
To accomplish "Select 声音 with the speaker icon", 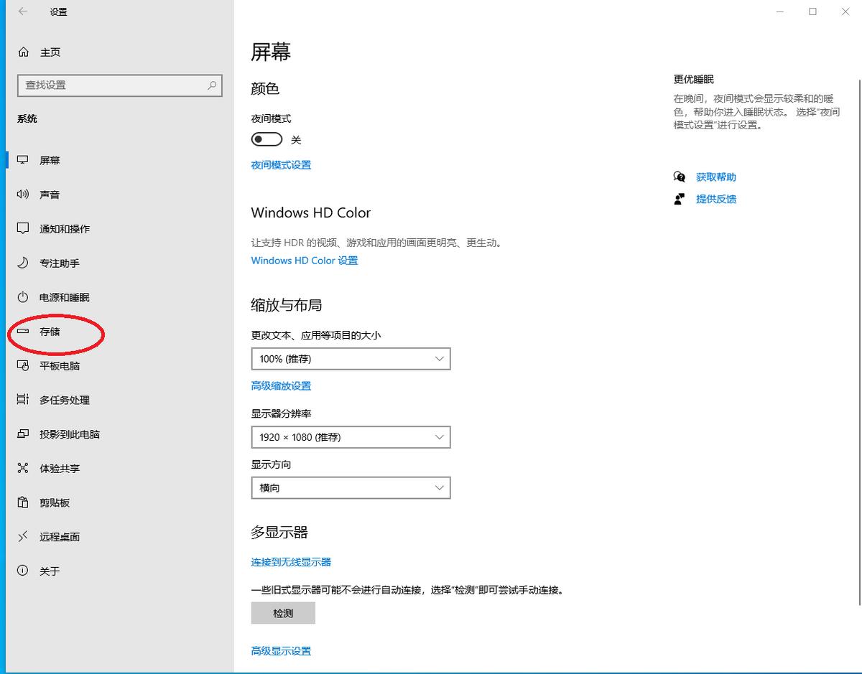I will point(50,194).
